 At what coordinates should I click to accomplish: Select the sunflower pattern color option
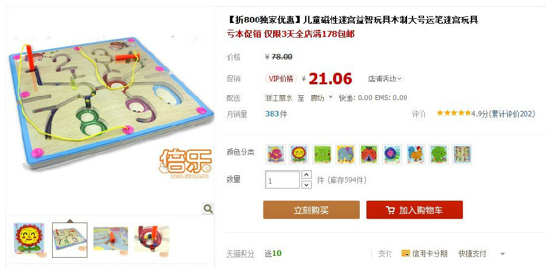tap(298, 154)
